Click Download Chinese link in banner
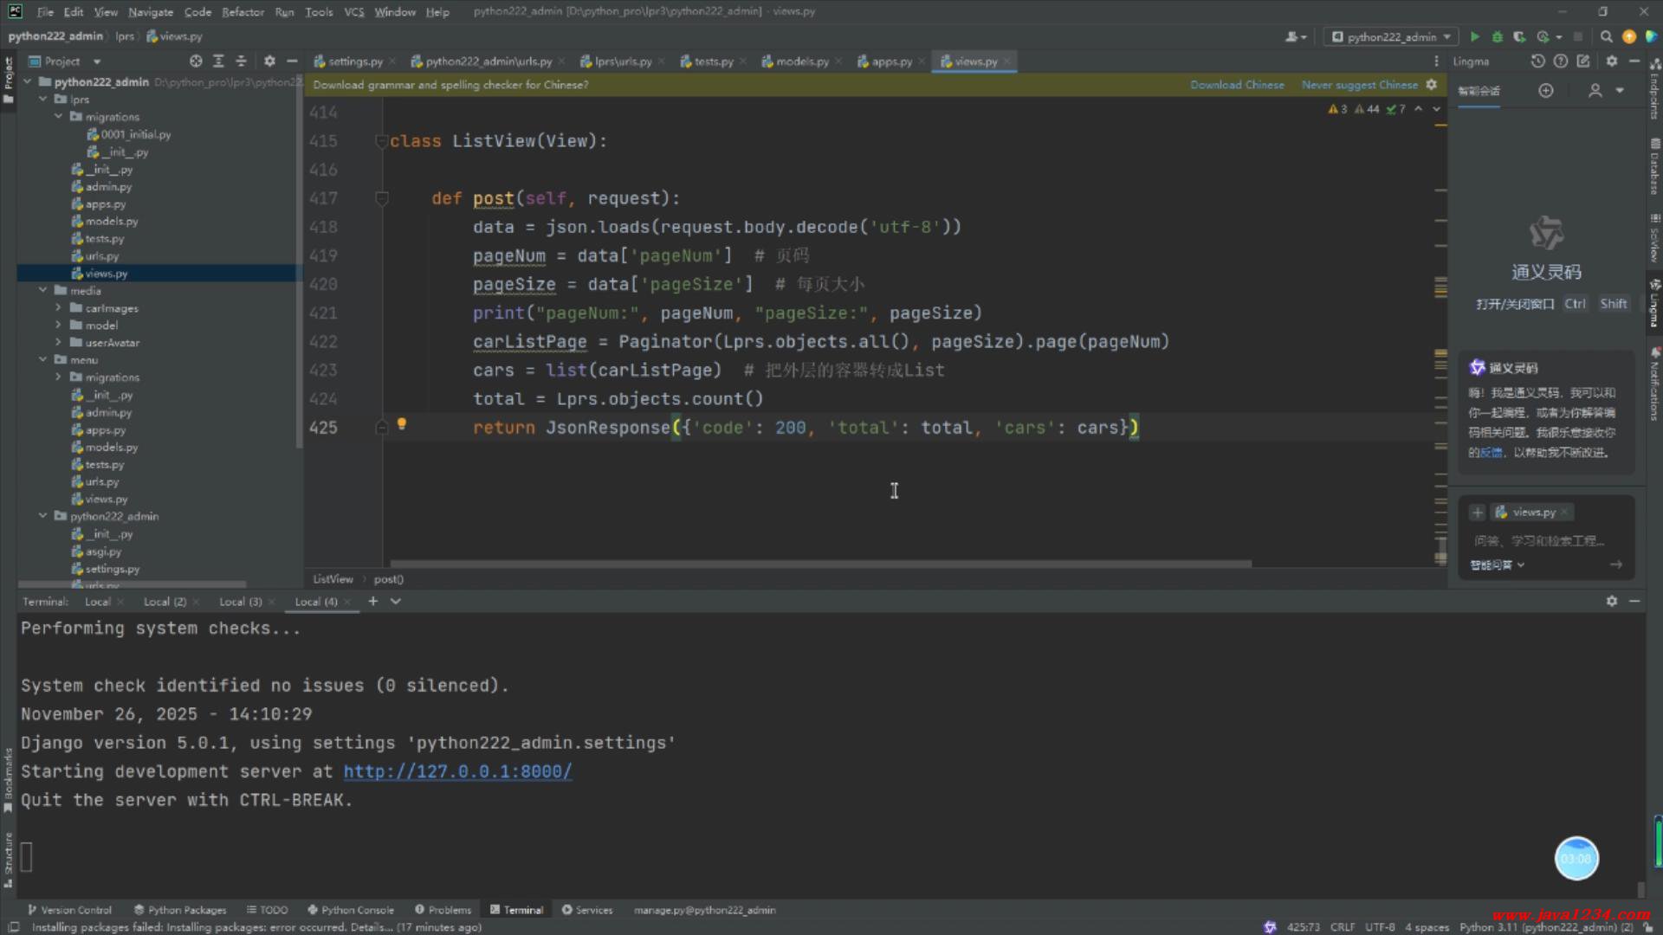This screenshot has width=1663, height=935. pos(1237,85)
